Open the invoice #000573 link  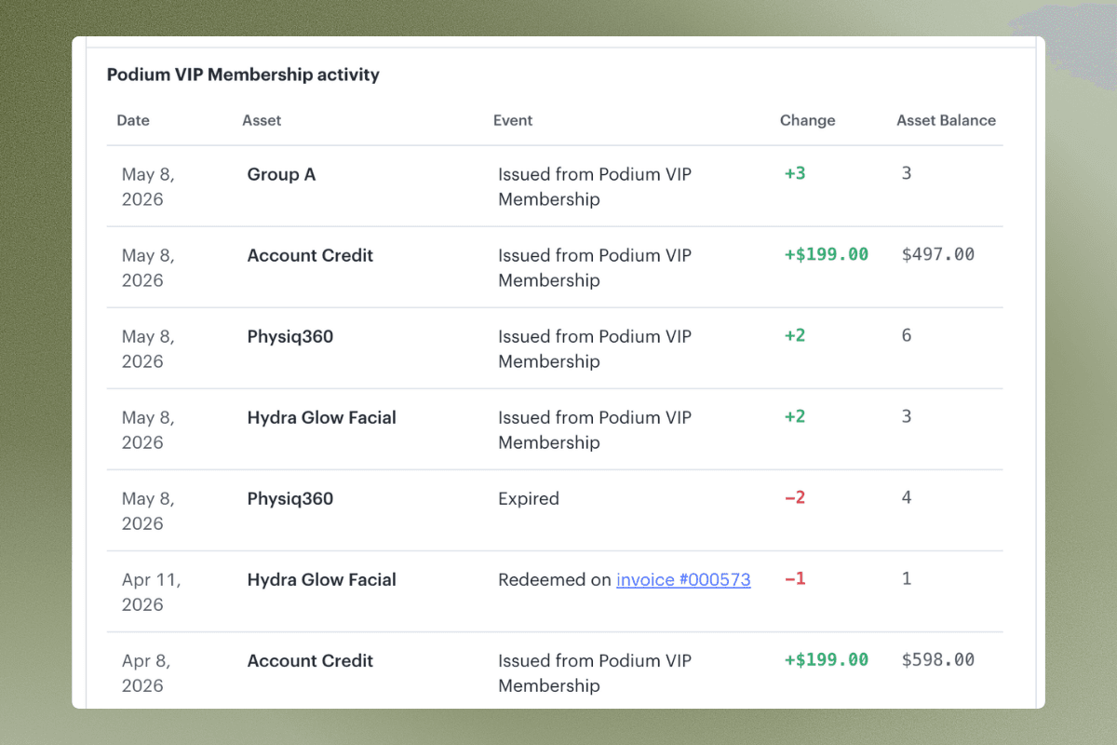(x=683, y=579)
